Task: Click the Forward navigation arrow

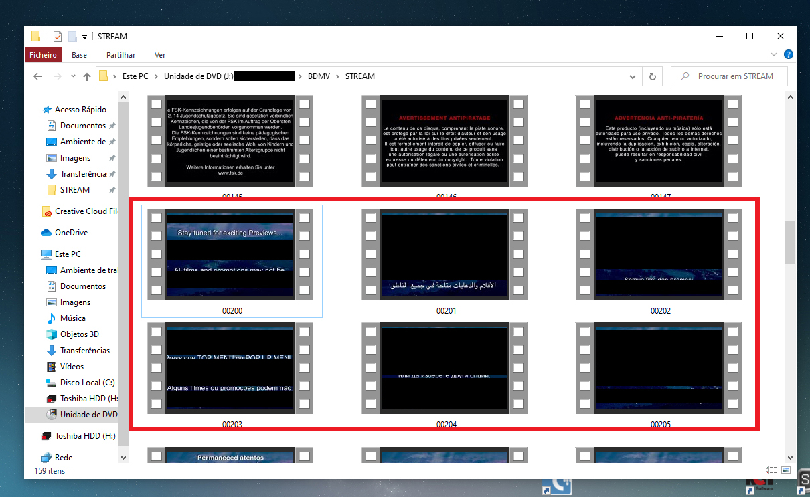Action: click(x=58, y=76)
